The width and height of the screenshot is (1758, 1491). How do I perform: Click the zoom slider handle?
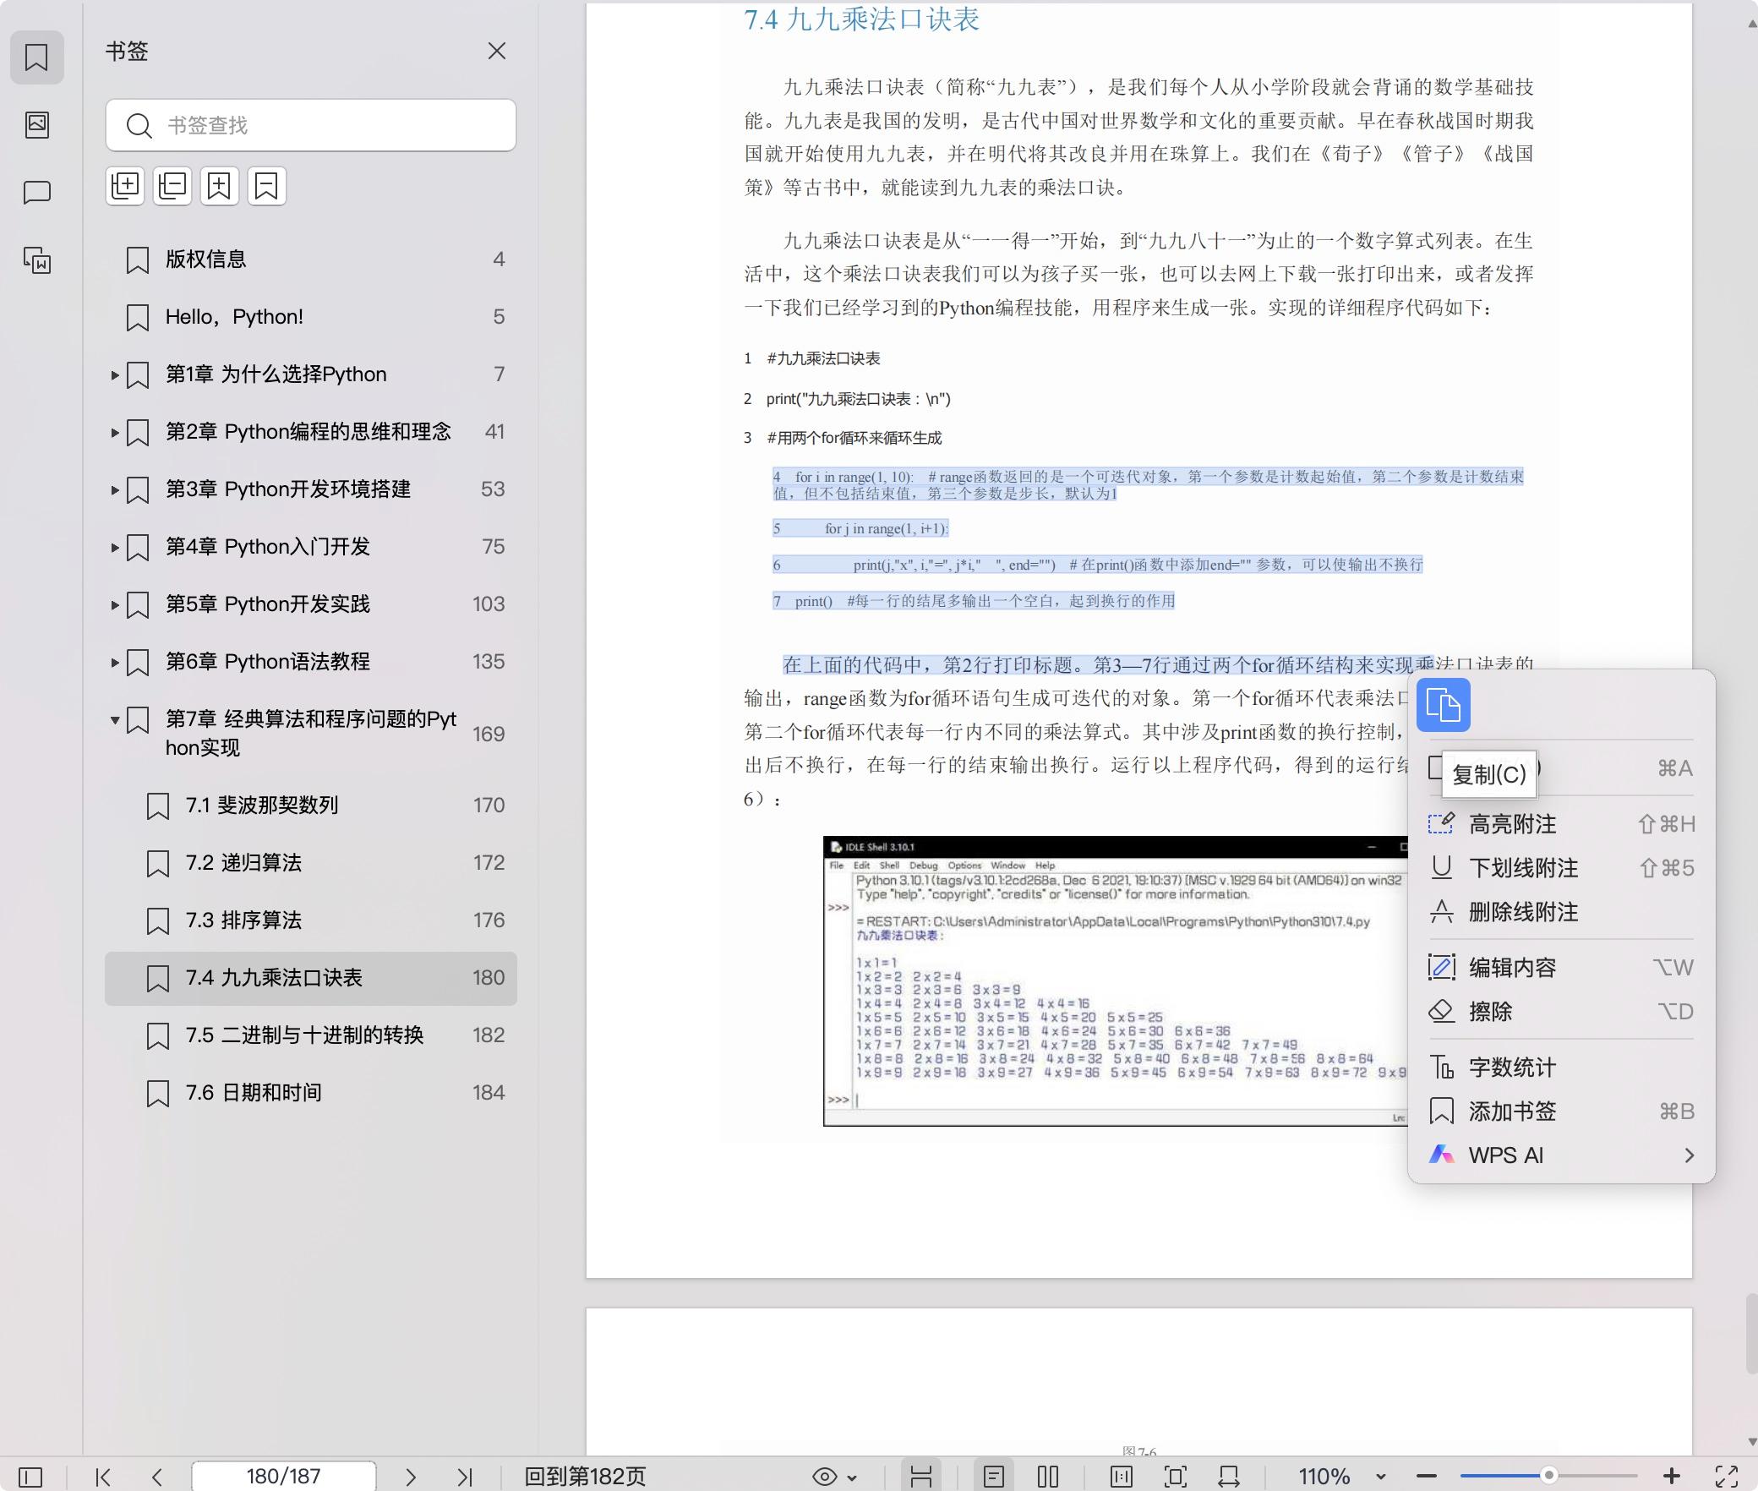click(1548, 1476)
